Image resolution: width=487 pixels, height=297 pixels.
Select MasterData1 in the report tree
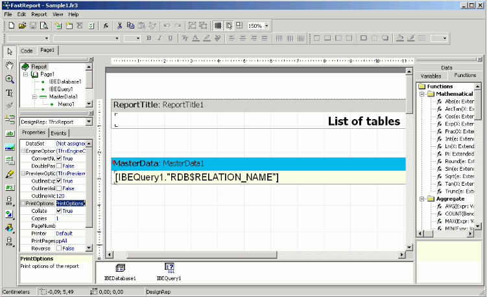click(x=63, y=96)
